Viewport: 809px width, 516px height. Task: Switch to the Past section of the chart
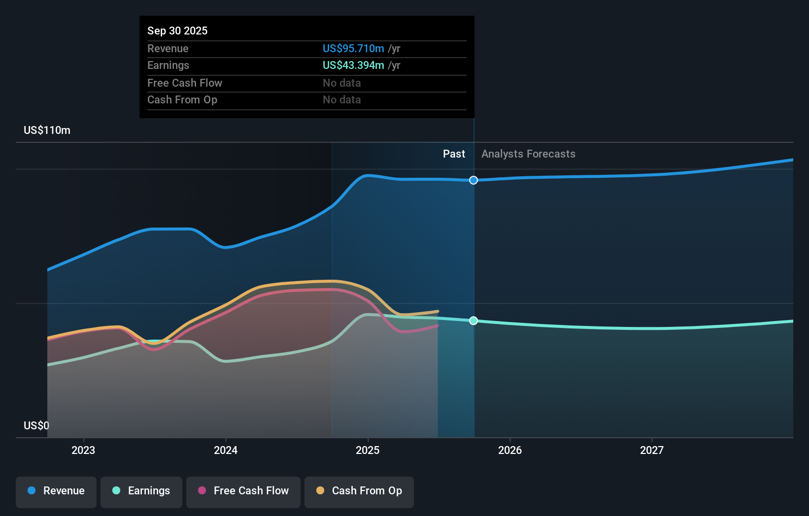(x=454, y=154)
